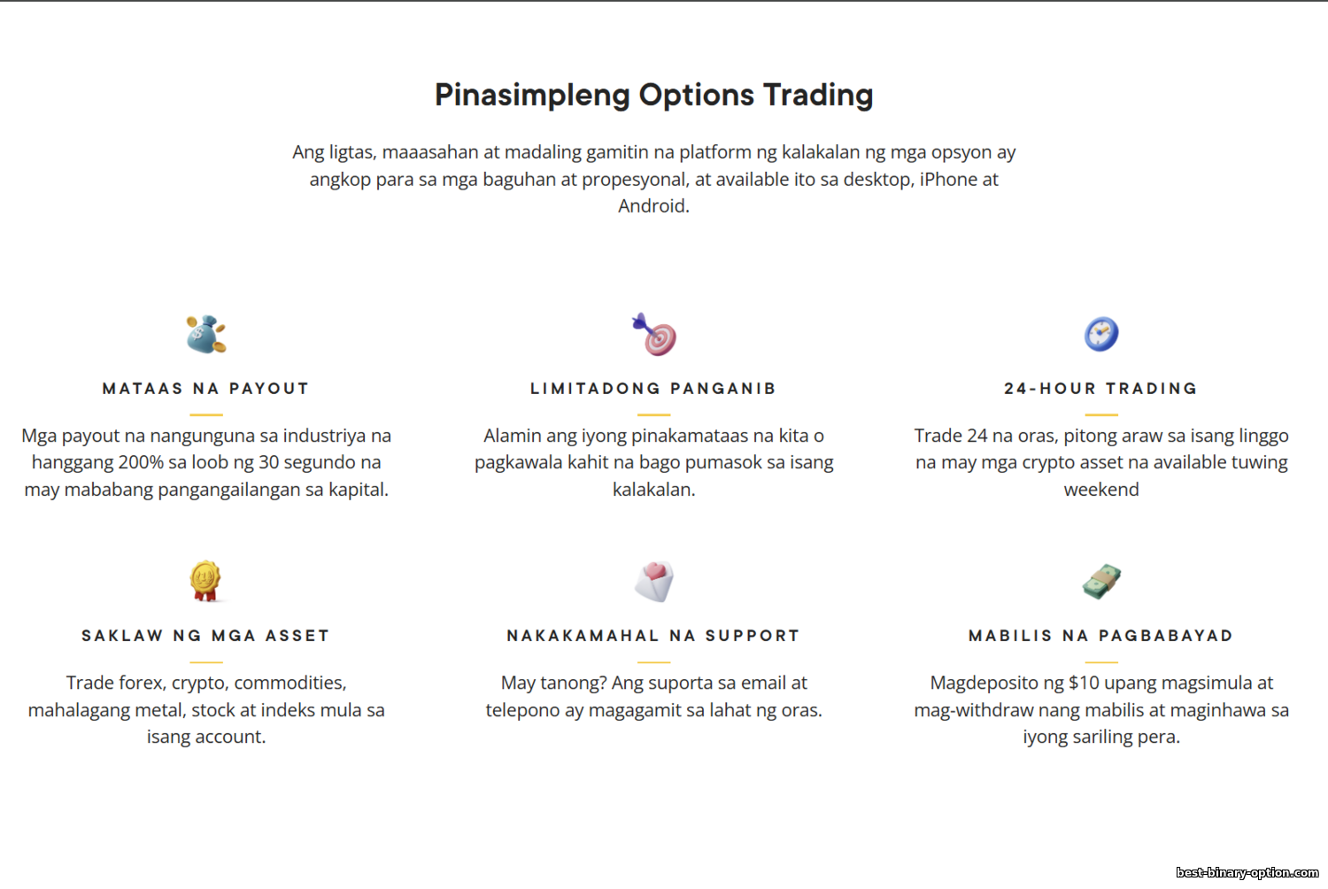
Task: Click the cash stack payment icon
Action: tap(1101, 582)
